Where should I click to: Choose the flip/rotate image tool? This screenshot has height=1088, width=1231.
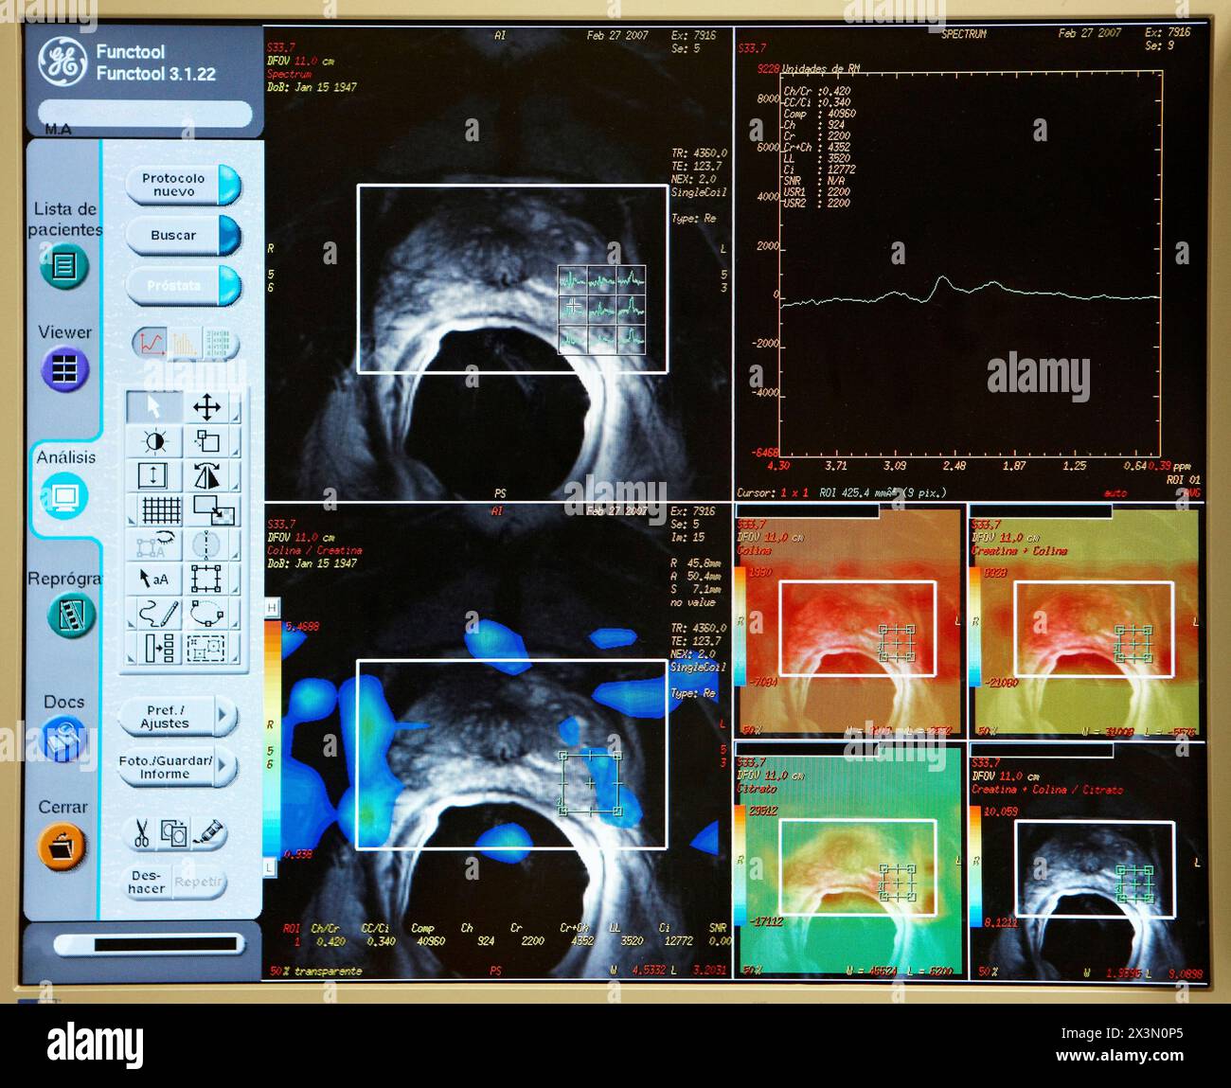[206, 476]
